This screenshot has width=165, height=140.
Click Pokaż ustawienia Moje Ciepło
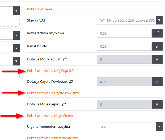50,116
